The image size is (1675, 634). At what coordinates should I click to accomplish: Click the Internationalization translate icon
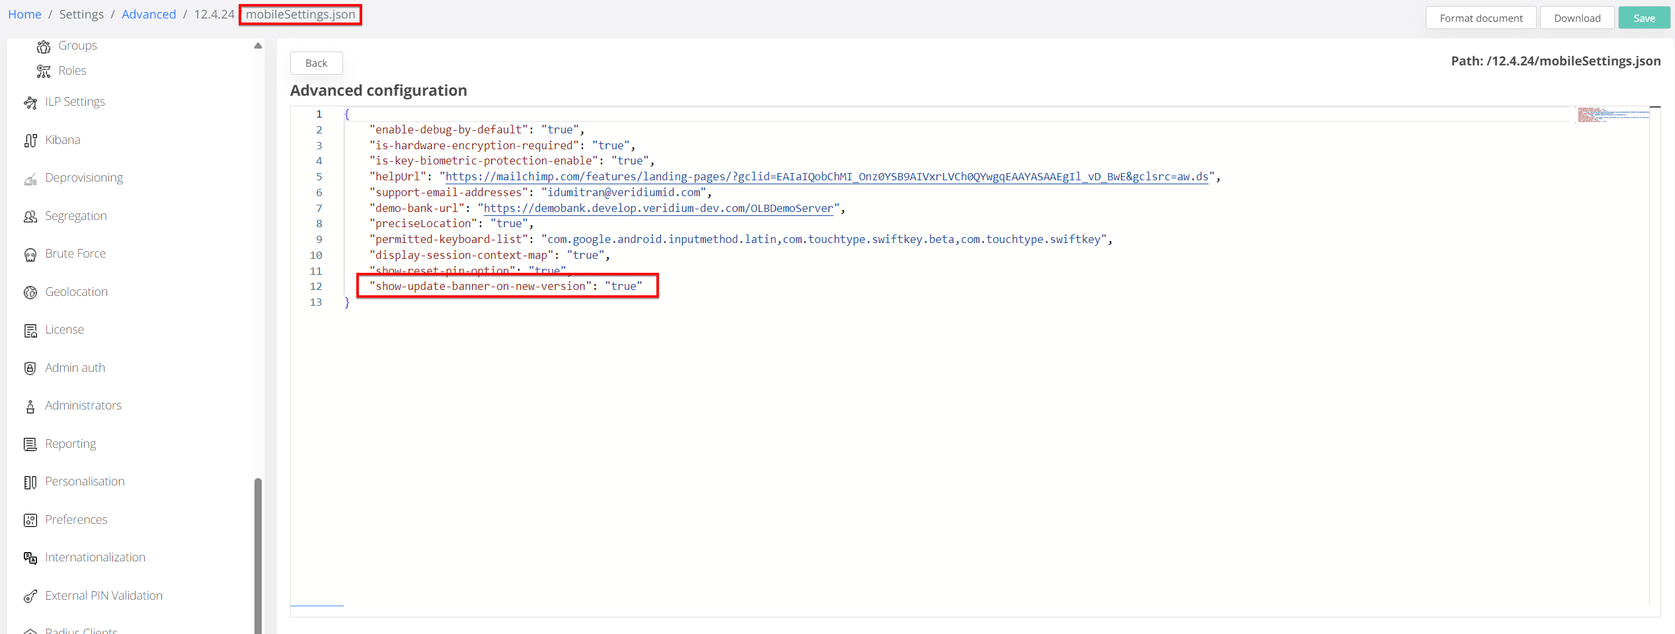[30, 558]
